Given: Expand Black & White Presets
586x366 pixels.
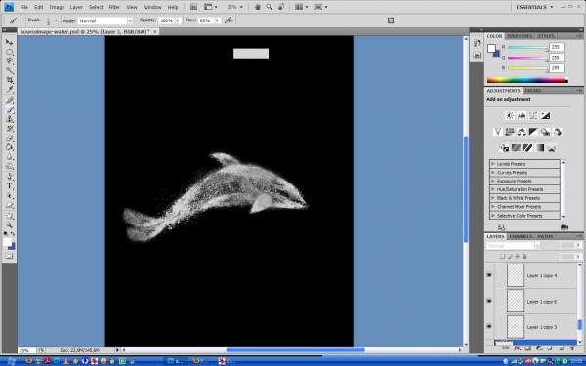Looking at the screenshot, I should point(493,198).
